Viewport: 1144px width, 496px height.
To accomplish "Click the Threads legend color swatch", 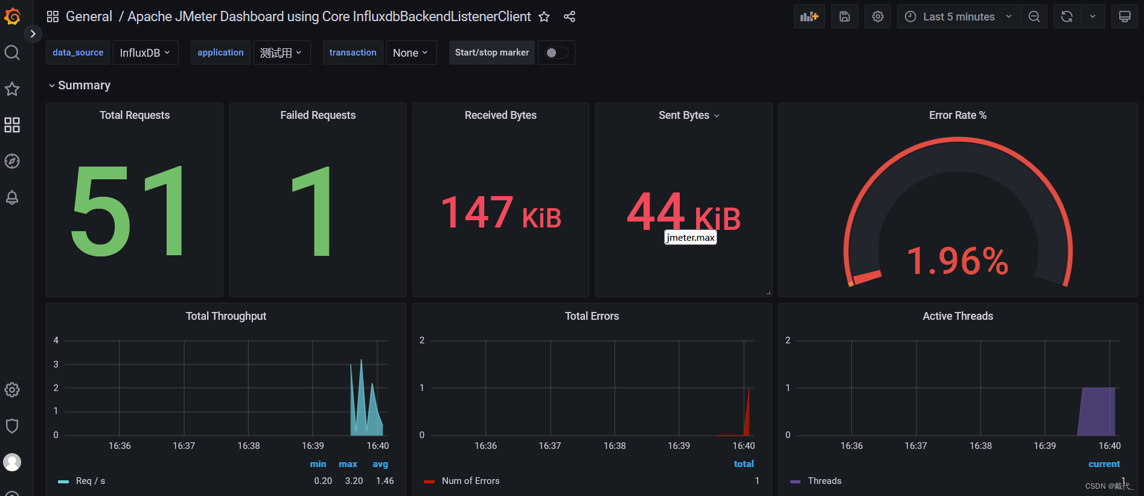I will click(795, 482).
